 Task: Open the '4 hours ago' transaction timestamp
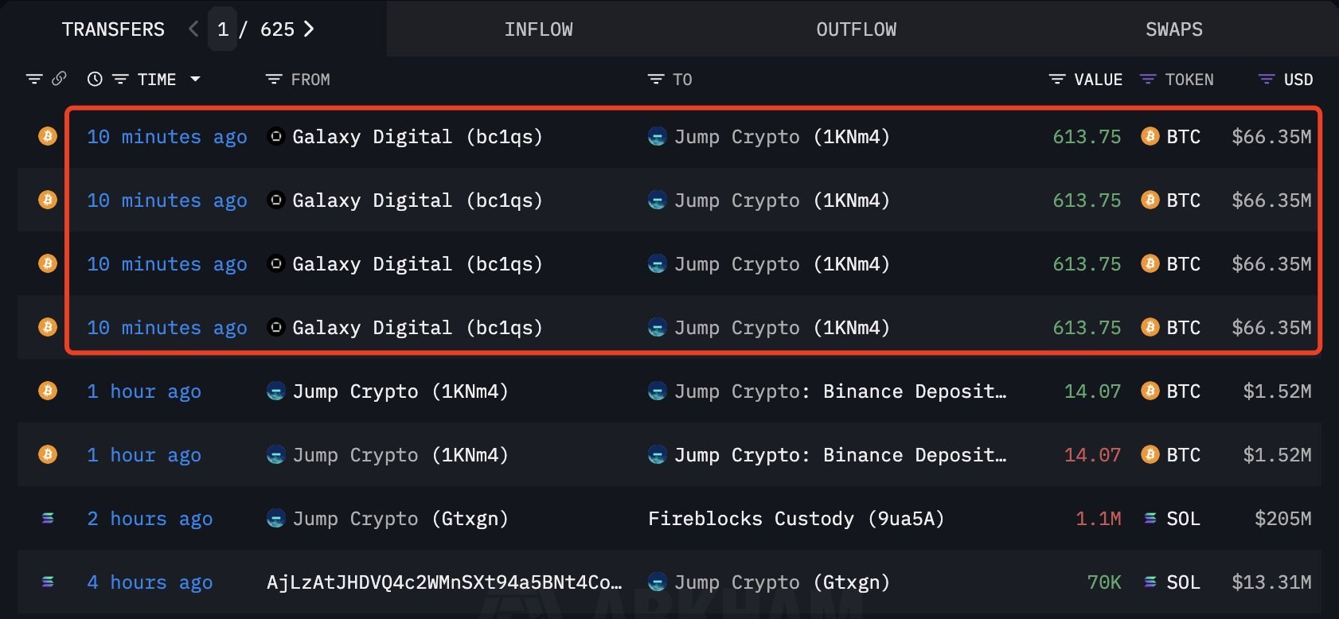[150, 582]
